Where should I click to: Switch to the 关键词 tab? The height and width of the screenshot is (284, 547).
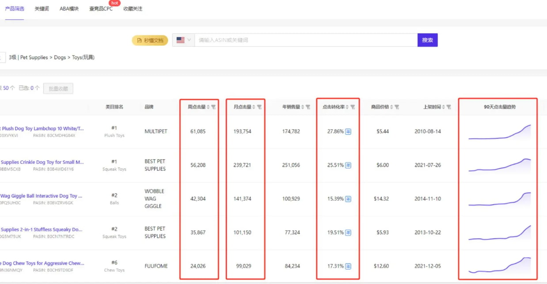point(42,9)
